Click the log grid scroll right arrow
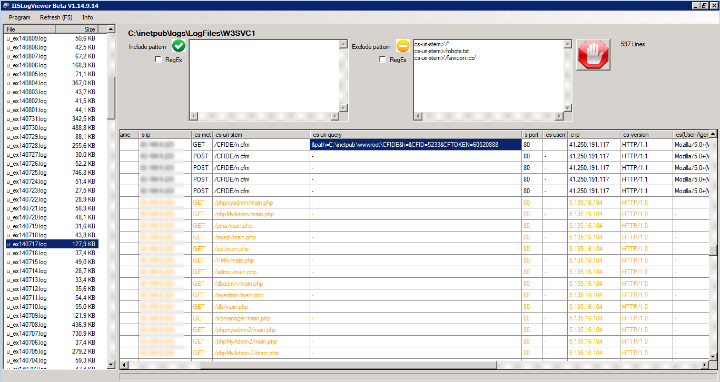Viewport: 720px width, 382px height. click(x=705, y=365)
